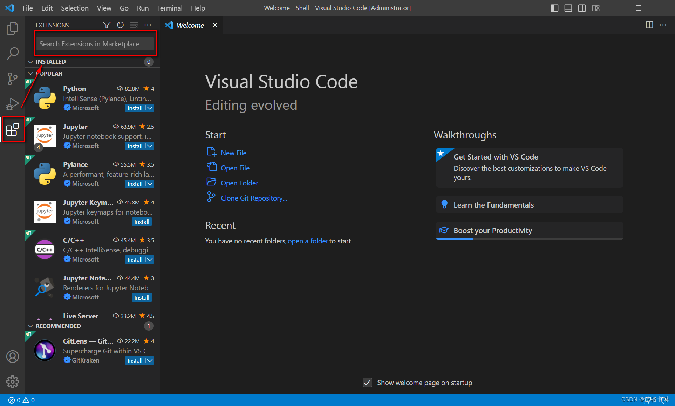Close the Welcome tab

coord(215,25)
